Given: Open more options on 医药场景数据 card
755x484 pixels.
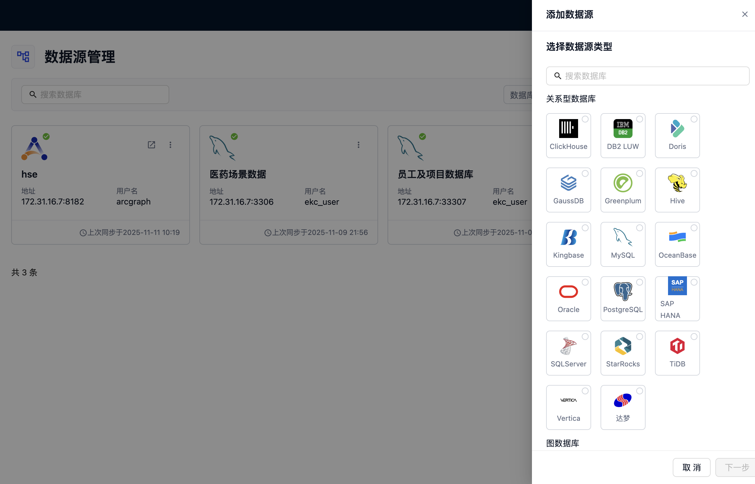Looking at the screenshot, I should [x=358, y=144].
